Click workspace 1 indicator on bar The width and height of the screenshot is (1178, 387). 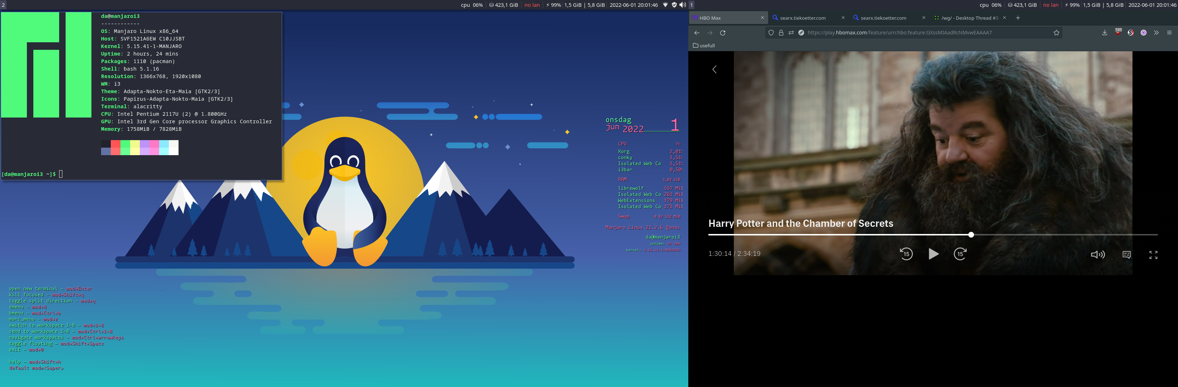tap(692, 5)
